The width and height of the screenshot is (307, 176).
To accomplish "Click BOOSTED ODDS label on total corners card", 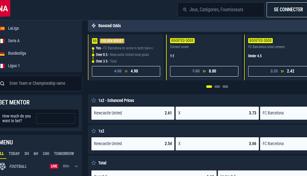I will click(260, 41).
